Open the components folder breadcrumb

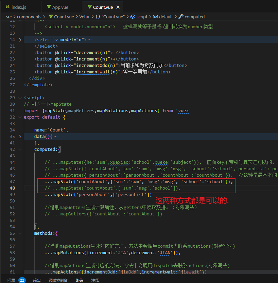(x=29, y=17)
